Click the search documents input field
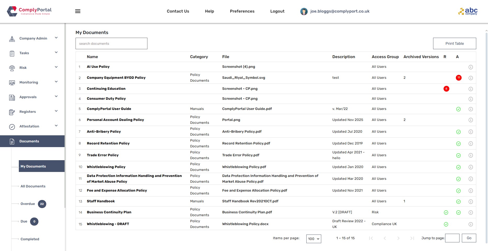Viewport: 488px width, 251px height. (x=111, y=43)
